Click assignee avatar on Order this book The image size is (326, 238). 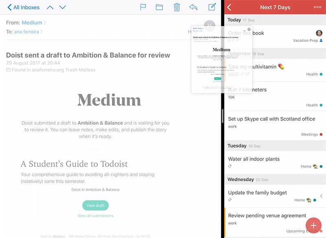[x=319, y=33]
